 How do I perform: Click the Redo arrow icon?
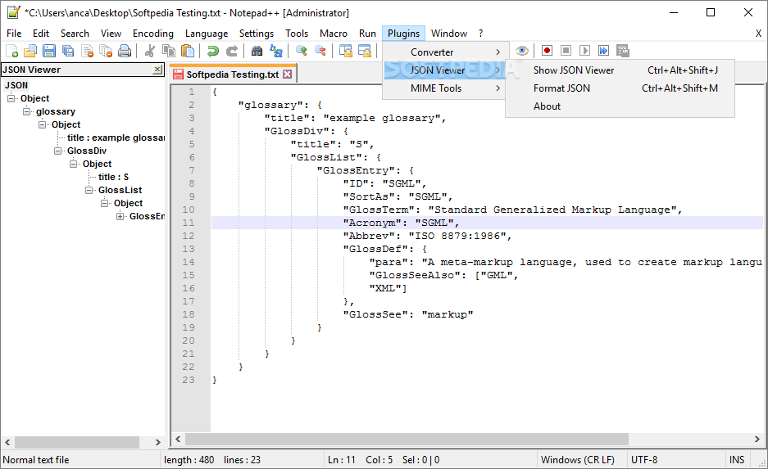[232, 51]
